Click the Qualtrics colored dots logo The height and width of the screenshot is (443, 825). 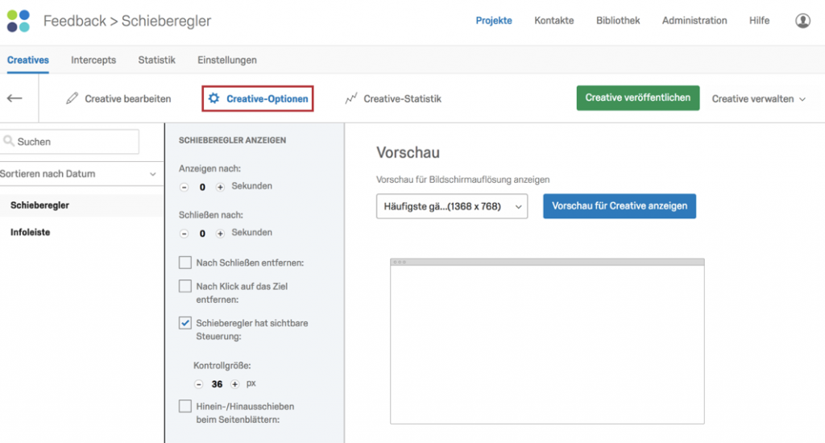point(19,21)
